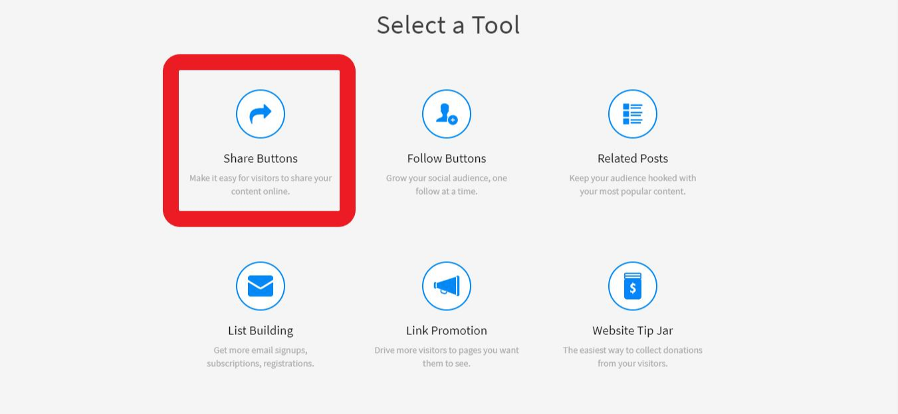Screen dimensions: 898x414
Task: Click 'Grow your social audience' description
Action: (447, 185)
